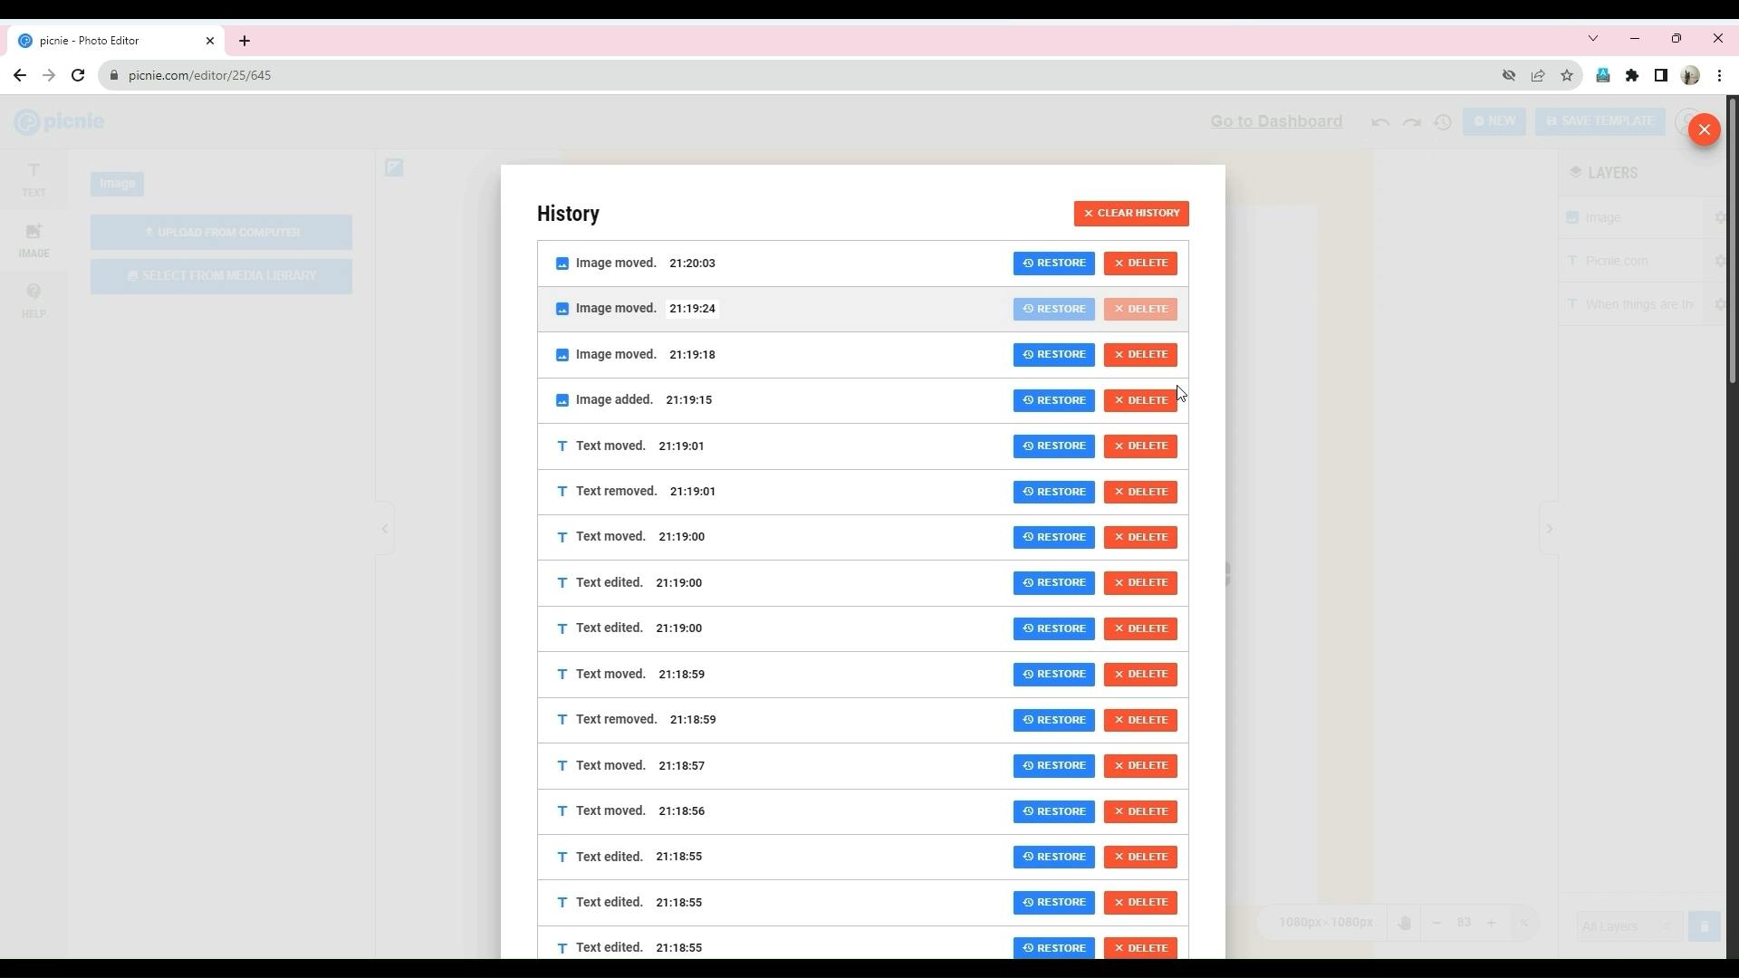This screenshot has height=978, width=1739.
Task: Click the Text tool icon in sidebar
Action: tap(34, 179)
